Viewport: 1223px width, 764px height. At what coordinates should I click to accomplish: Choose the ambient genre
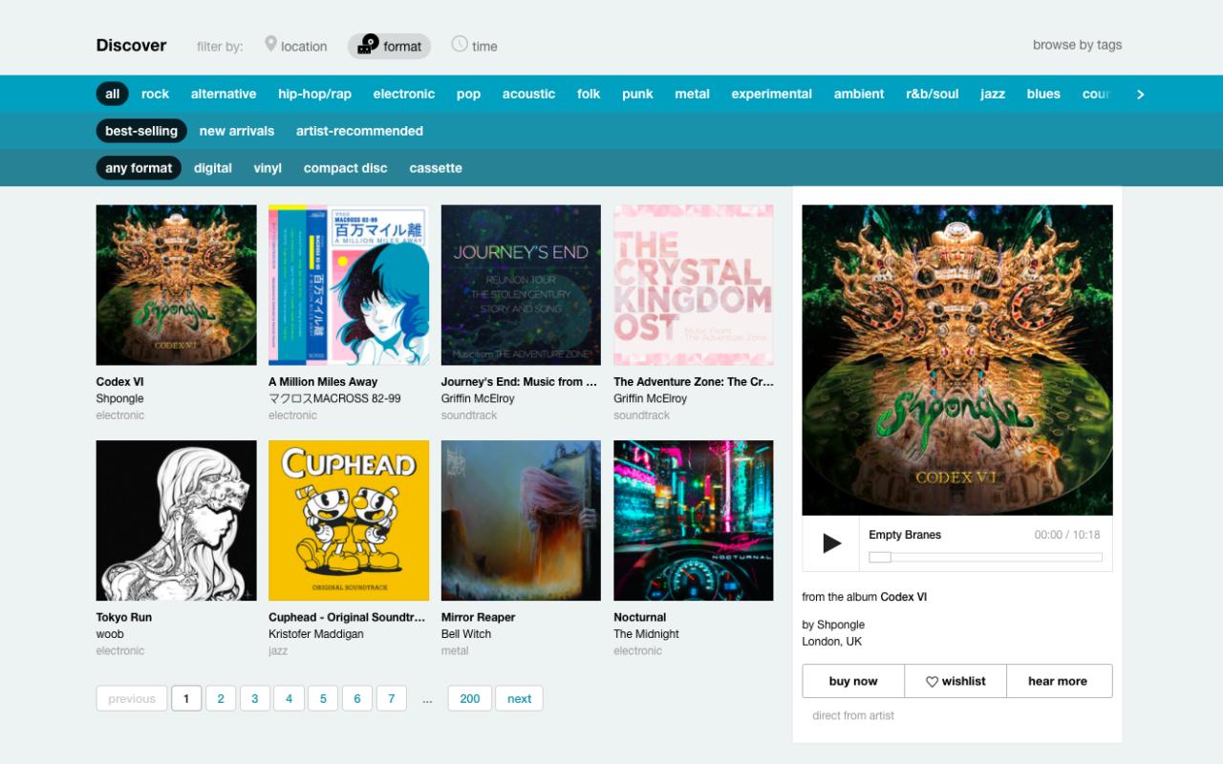tap(859, 94)
